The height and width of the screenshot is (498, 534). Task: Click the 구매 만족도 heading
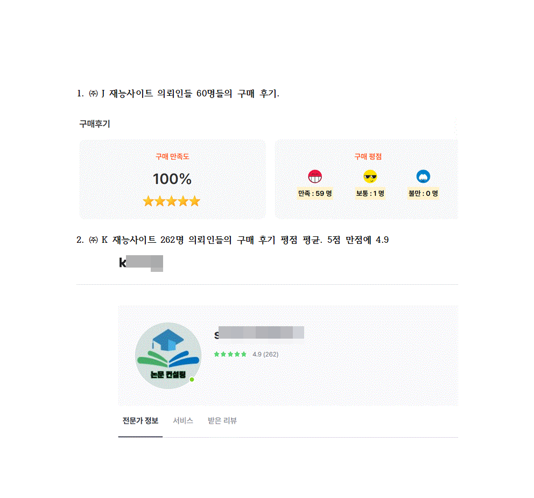pos(172,157)
